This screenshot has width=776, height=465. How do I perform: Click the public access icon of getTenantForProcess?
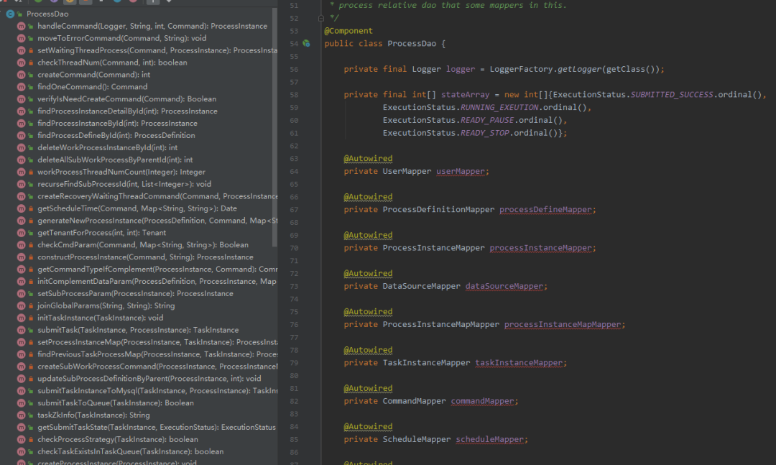point(31,233)
